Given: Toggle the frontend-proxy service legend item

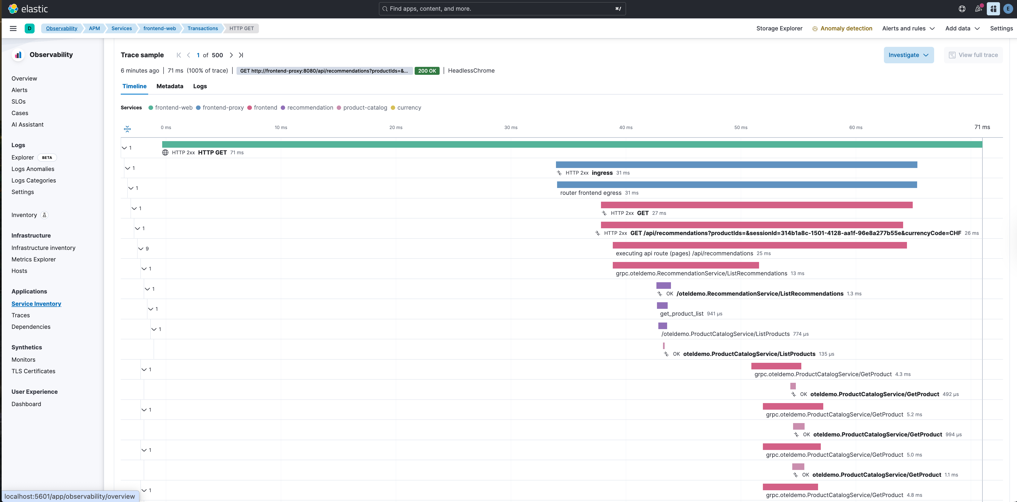Looking at the screenshot, I should [220, 108].
